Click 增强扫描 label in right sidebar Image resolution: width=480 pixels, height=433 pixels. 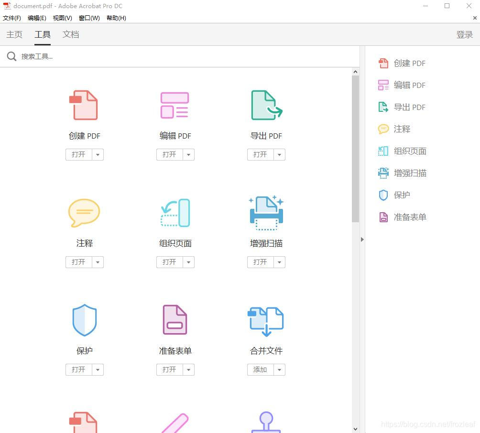(410, 173)
